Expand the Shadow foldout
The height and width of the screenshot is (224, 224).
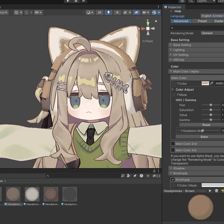pos(196,168)
